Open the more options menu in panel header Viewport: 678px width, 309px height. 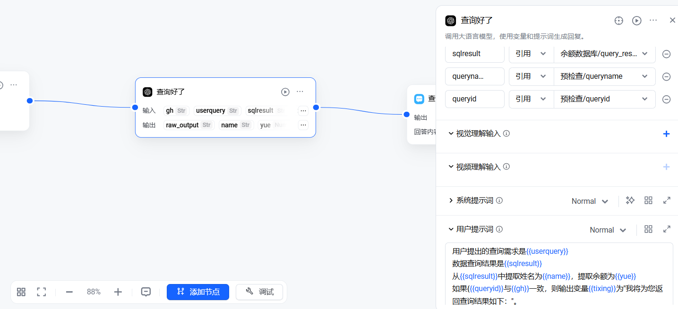pos(653,20)
